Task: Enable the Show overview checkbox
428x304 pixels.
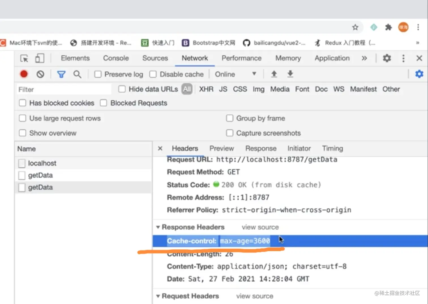Action: pyautogui.click(x=22, y=133)
